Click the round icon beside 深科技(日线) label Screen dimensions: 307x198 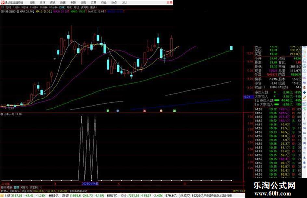tap(18, 12)
